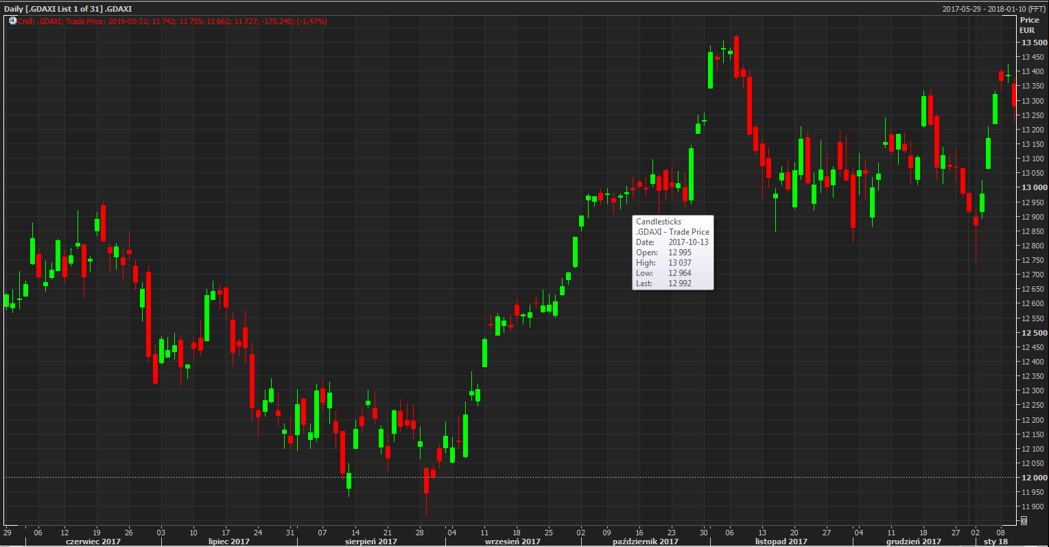This screenshot has height=547, width=1049.
Task: Select grudzień 2017 on the time axis
Action: coord(913,542)
